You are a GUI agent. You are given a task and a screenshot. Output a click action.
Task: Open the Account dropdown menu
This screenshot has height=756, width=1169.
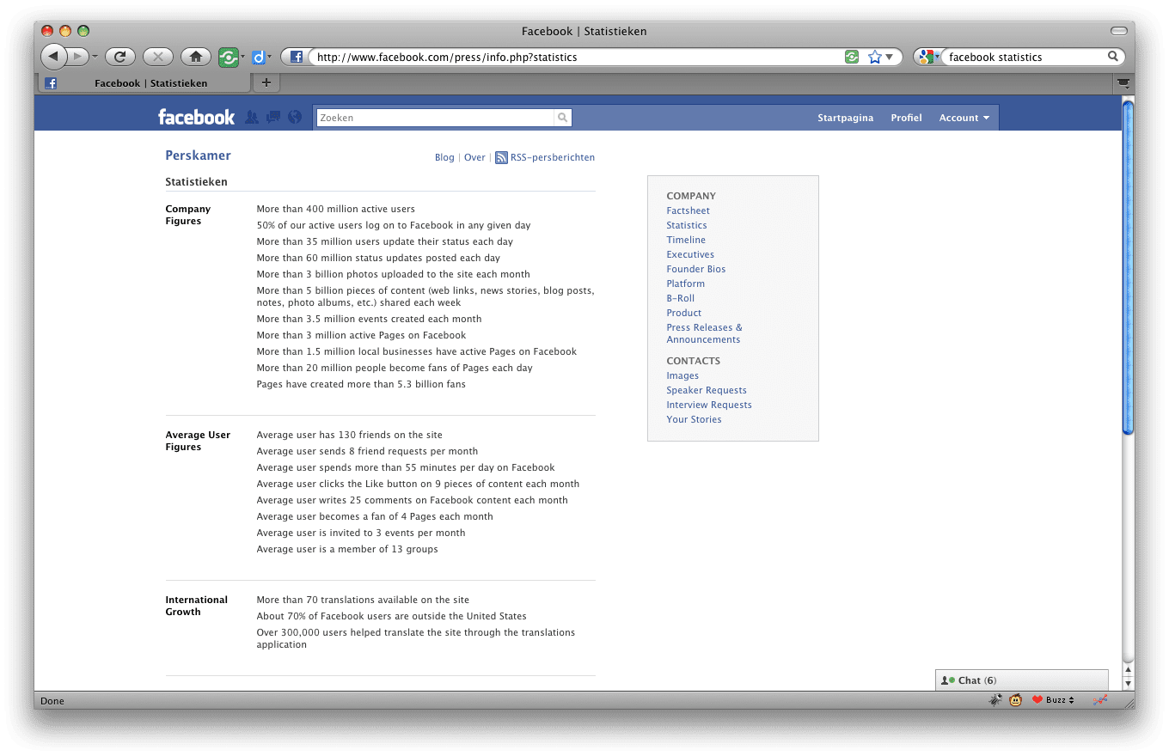tap(964, 118)
